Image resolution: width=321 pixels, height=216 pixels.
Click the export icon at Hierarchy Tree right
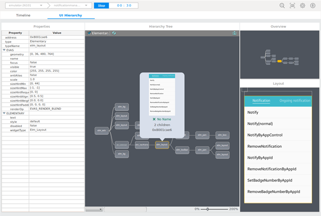(235, 33)
